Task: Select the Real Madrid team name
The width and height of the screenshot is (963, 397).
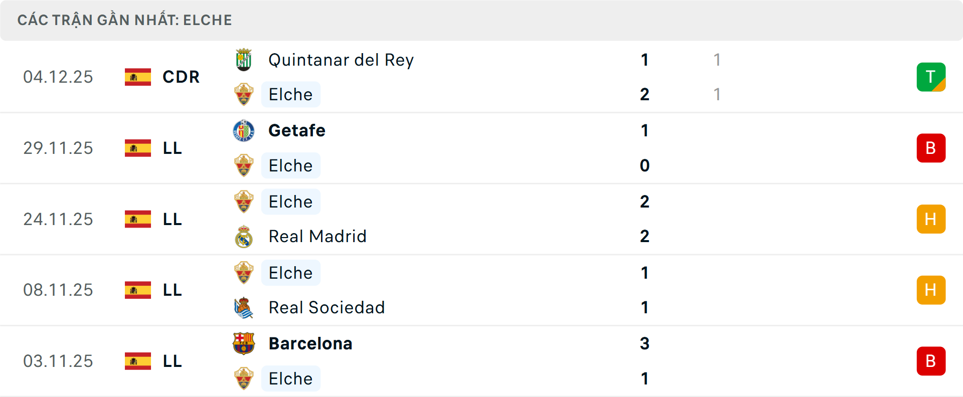Action: point(317,237)
